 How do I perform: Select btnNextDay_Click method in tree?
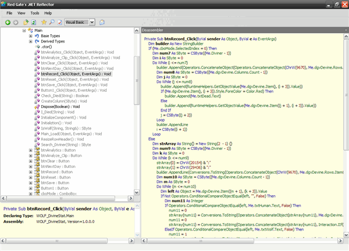coord(77,69)
